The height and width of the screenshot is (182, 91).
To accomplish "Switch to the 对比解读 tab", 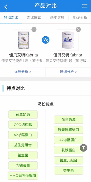I will point(34,18).
